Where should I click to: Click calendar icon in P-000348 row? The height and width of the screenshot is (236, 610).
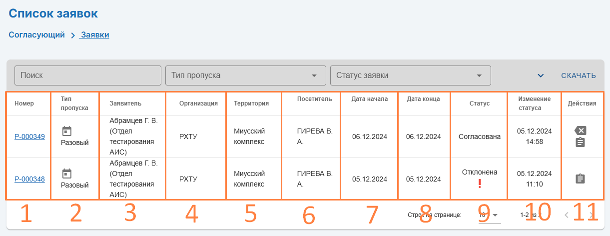click(67, 173)
